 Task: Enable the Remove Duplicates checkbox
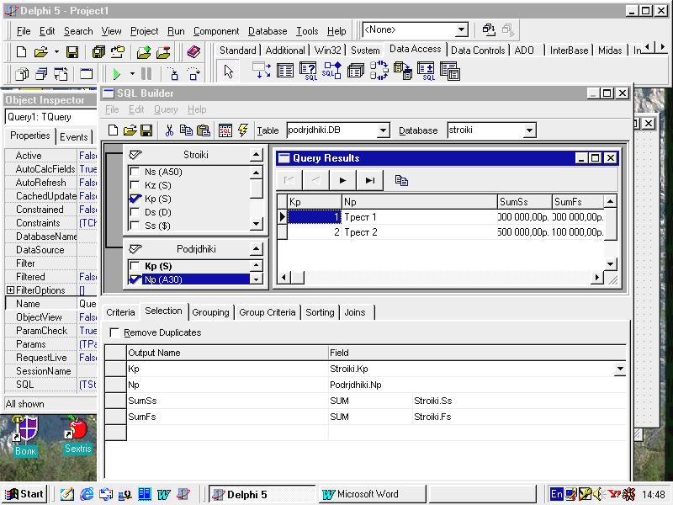coord(114,332)
